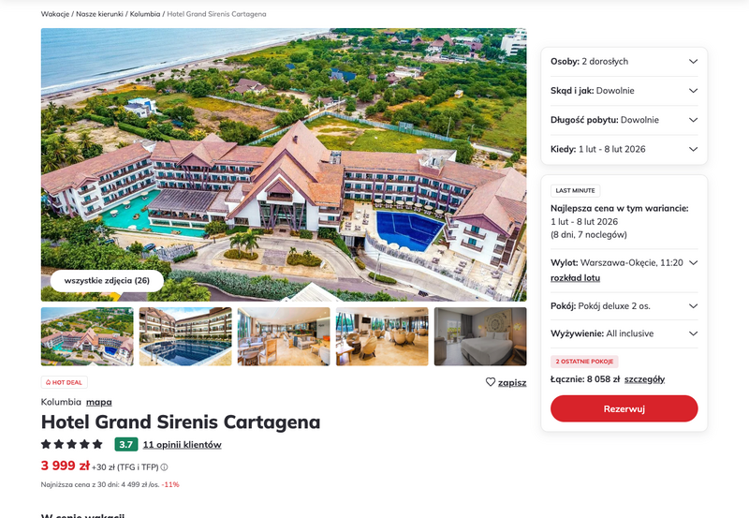Expand the Wylot Warszawa-Okęcie chevron
Viewport: 749px width, 518px height.
pyautogui.click(x=693, y=262)
